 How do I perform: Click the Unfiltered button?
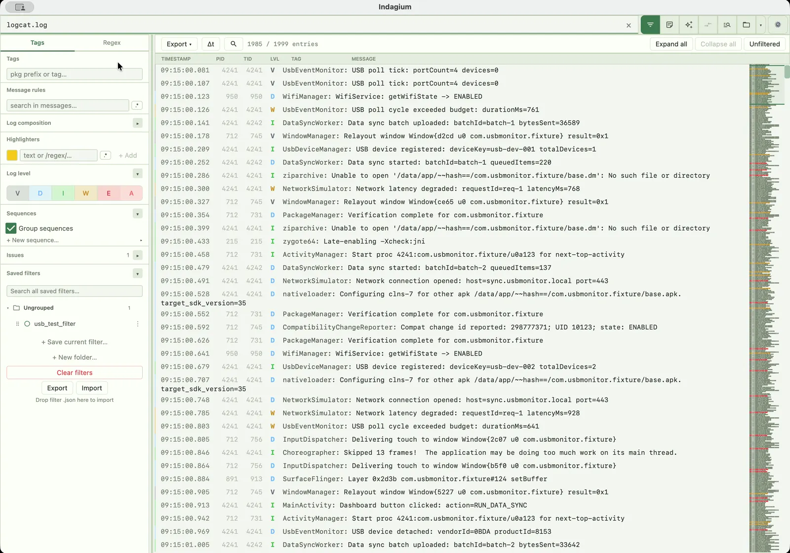tap(764, 44)
